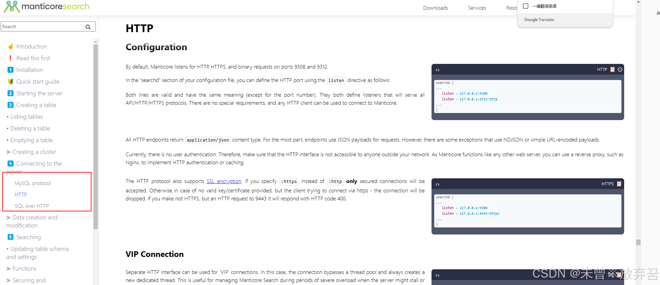Click the ':https' inline code
This screenshot has width=660, height=285.
(289, 182)
